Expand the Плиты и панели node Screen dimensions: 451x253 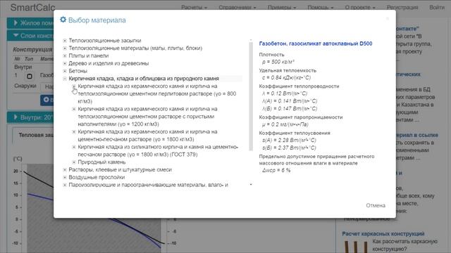(x=65, y=56)
